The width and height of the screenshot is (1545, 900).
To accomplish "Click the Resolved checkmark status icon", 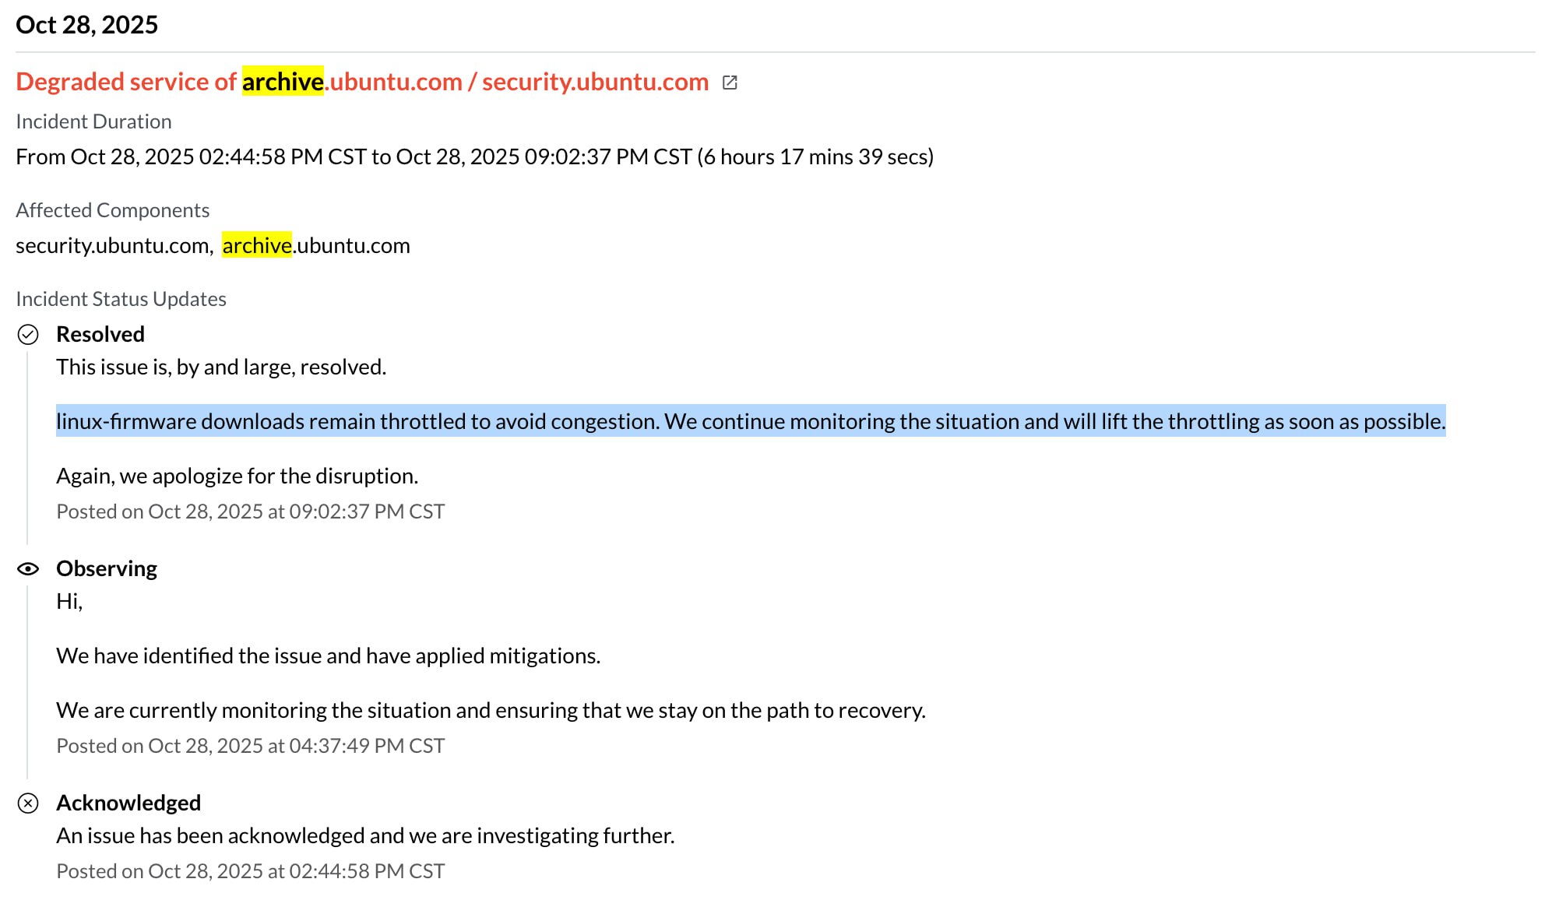I will pos(28,335).
